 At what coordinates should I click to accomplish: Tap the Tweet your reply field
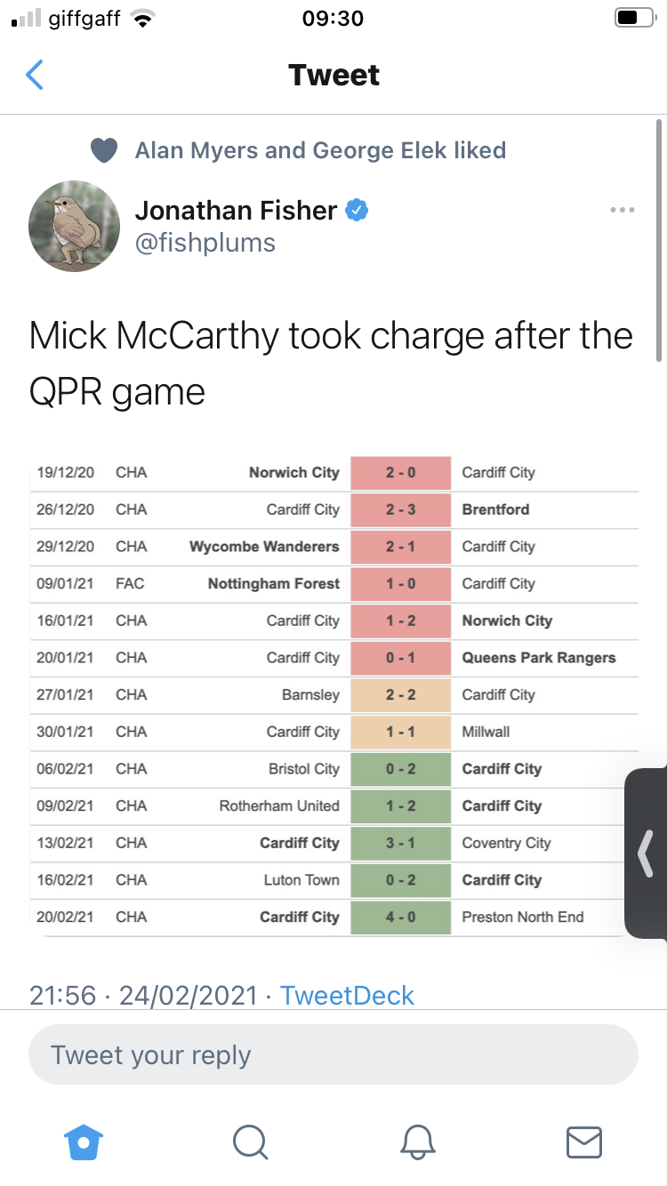[x=333, y=1055]
